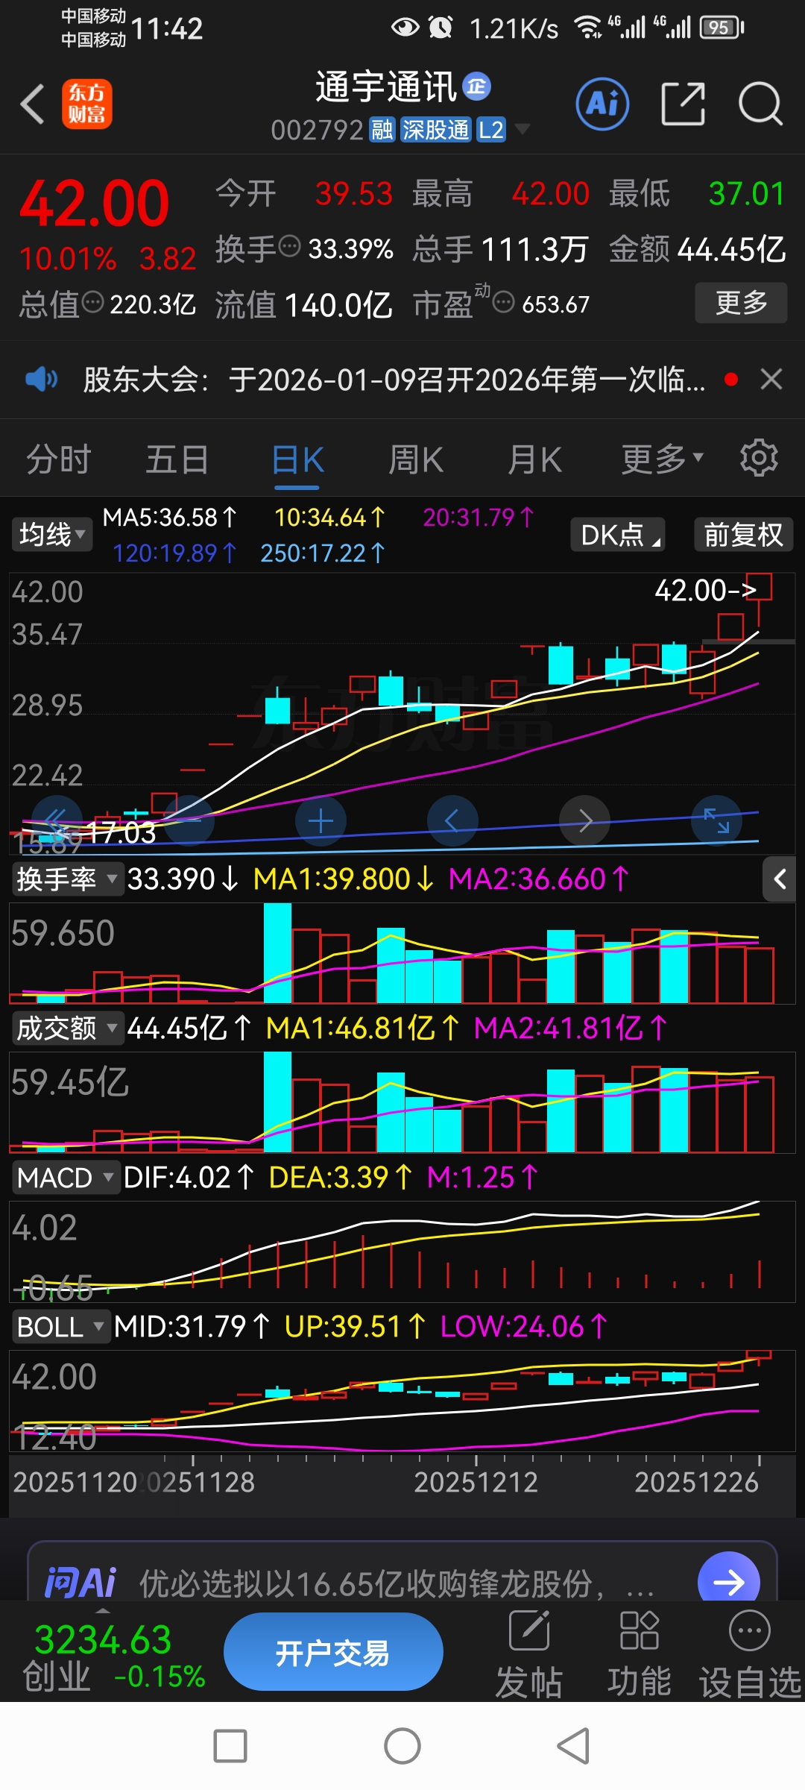Add the stock via 设自选
This screenshot has height=1790, width=805.
[749, 1654]
